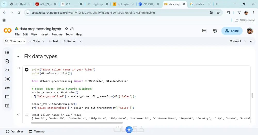View site information icon in address bar
Screen dimensions: 258x135
(28, 13)
